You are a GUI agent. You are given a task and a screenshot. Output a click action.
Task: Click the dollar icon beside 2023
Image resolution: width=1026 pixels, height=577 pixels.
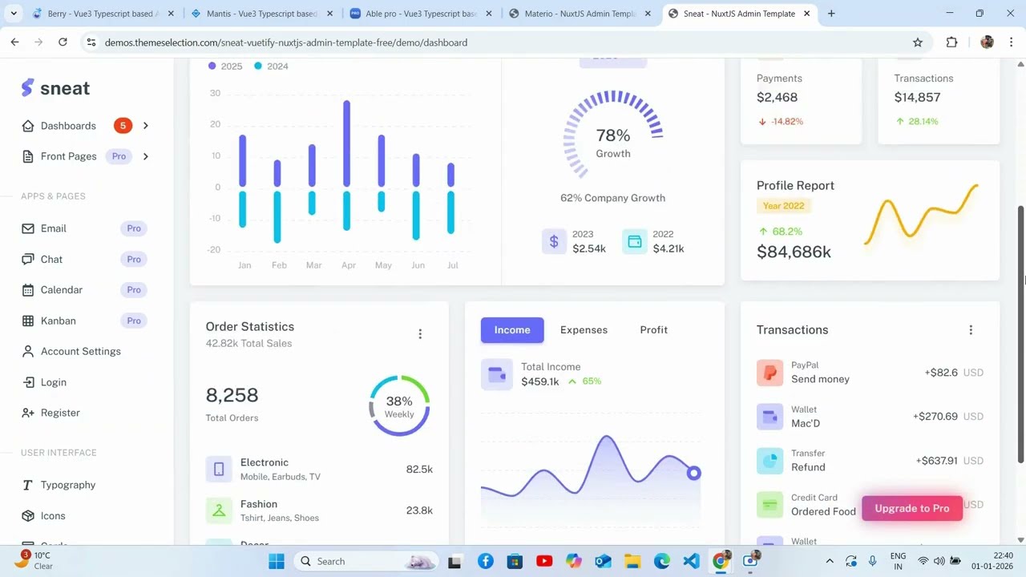coord(554,241)
